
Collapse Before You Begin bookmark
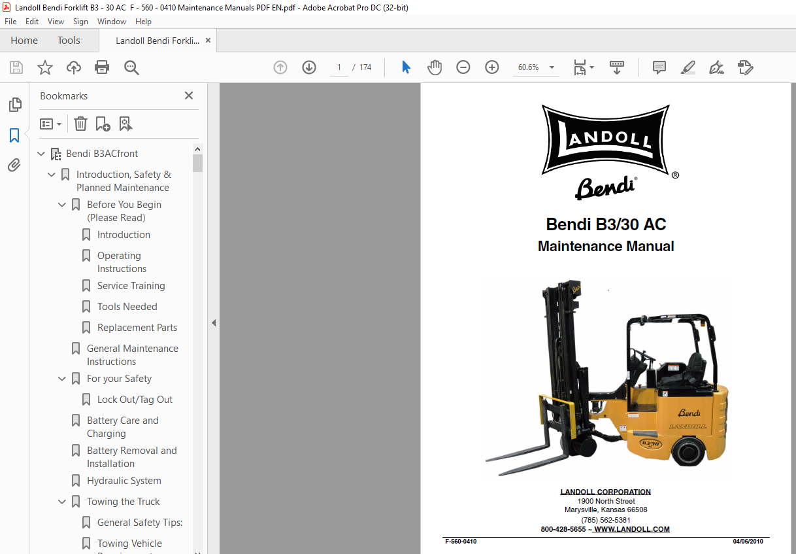62,205
